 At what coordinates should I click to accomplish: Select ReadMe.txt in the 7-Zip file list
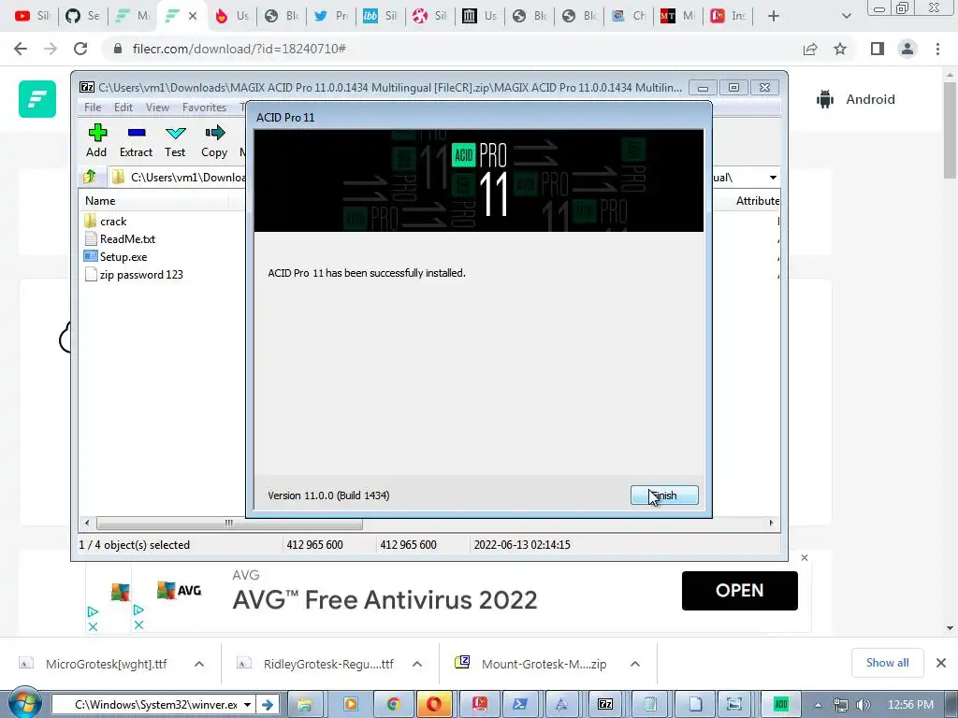click(127, 238)
